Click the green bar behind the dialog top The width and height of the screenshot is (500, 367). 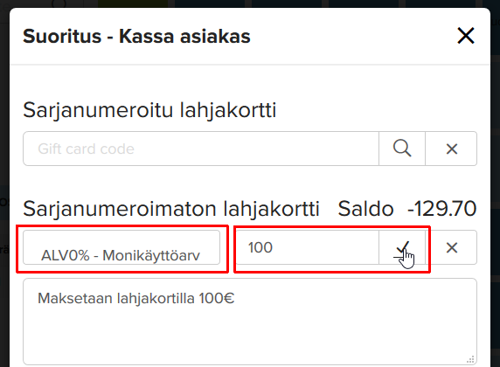[x=133, y=3]
